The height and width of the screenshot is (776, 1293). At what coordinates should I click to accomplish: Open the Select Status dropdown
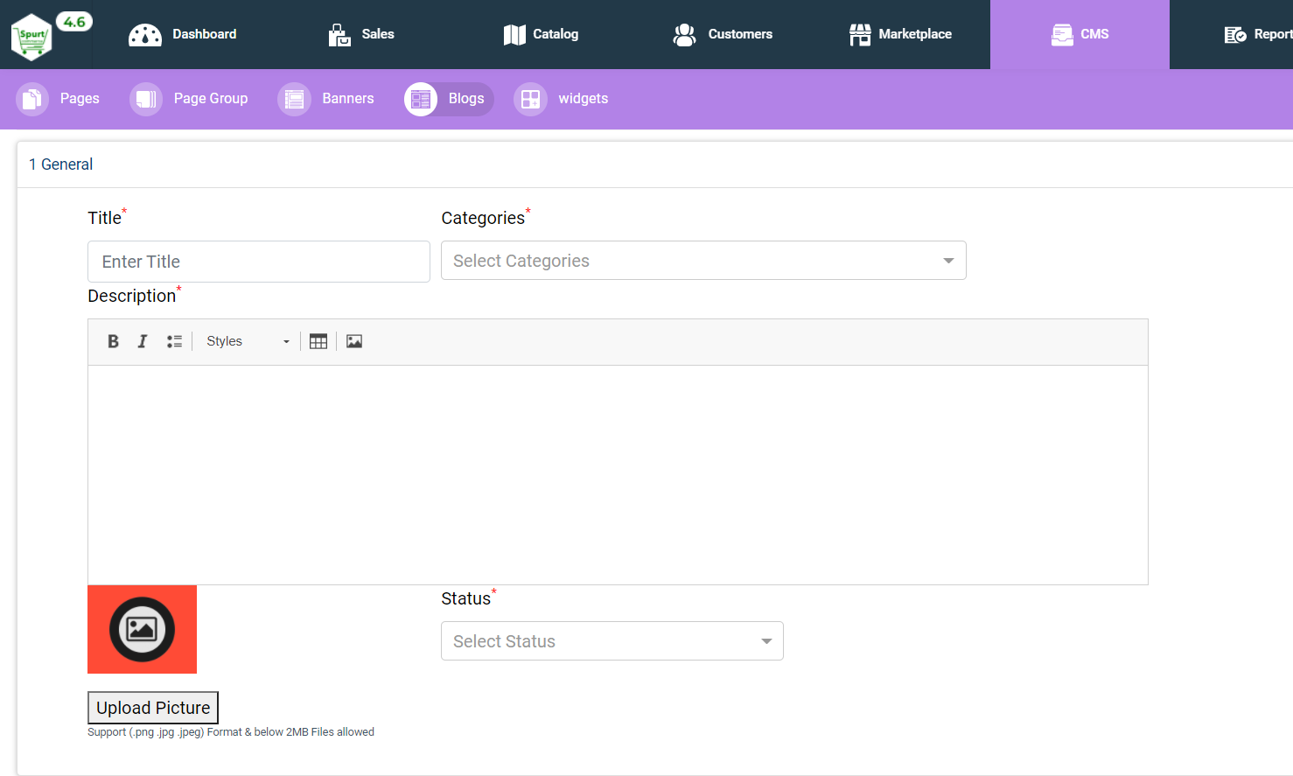(612, 641)
